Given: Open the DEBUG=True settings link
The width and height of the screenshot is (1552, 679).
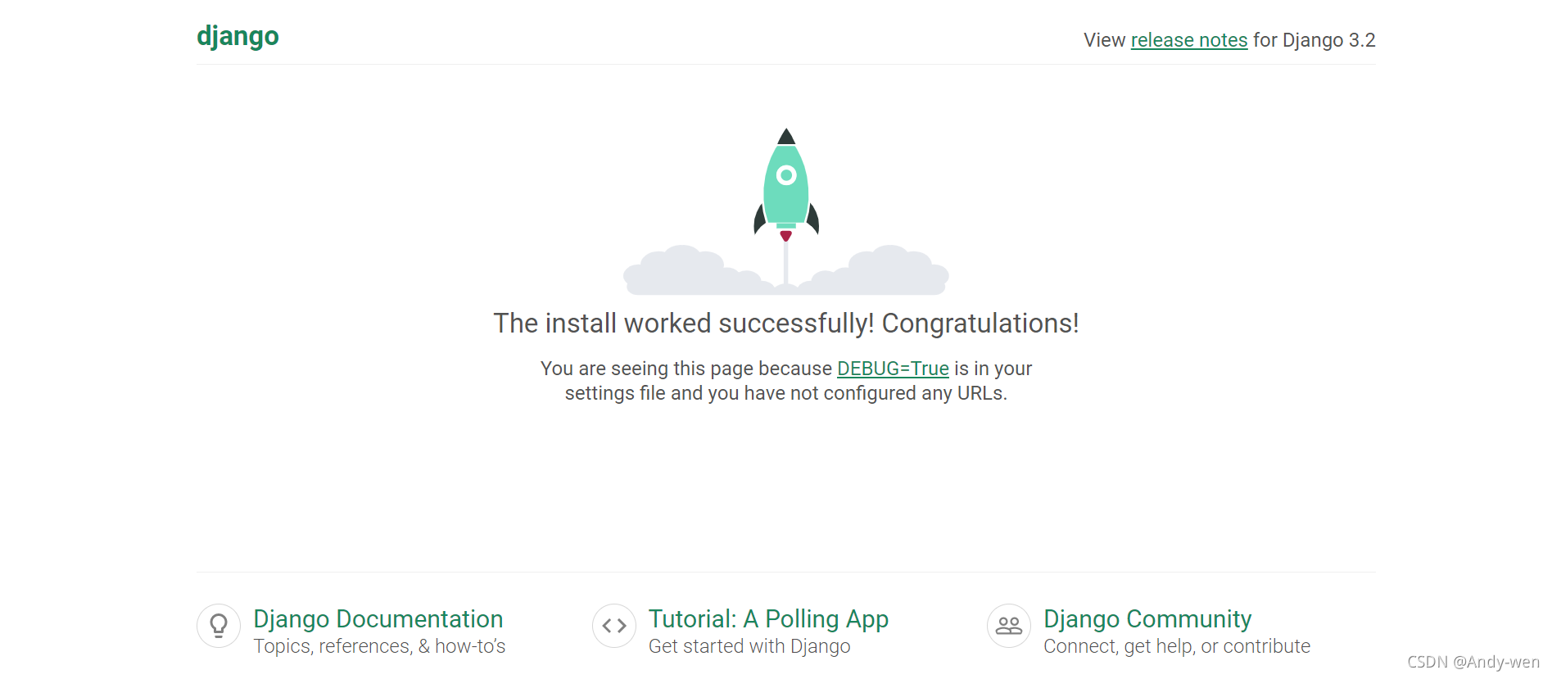Looking at the screenshot, I should point(893,369).
